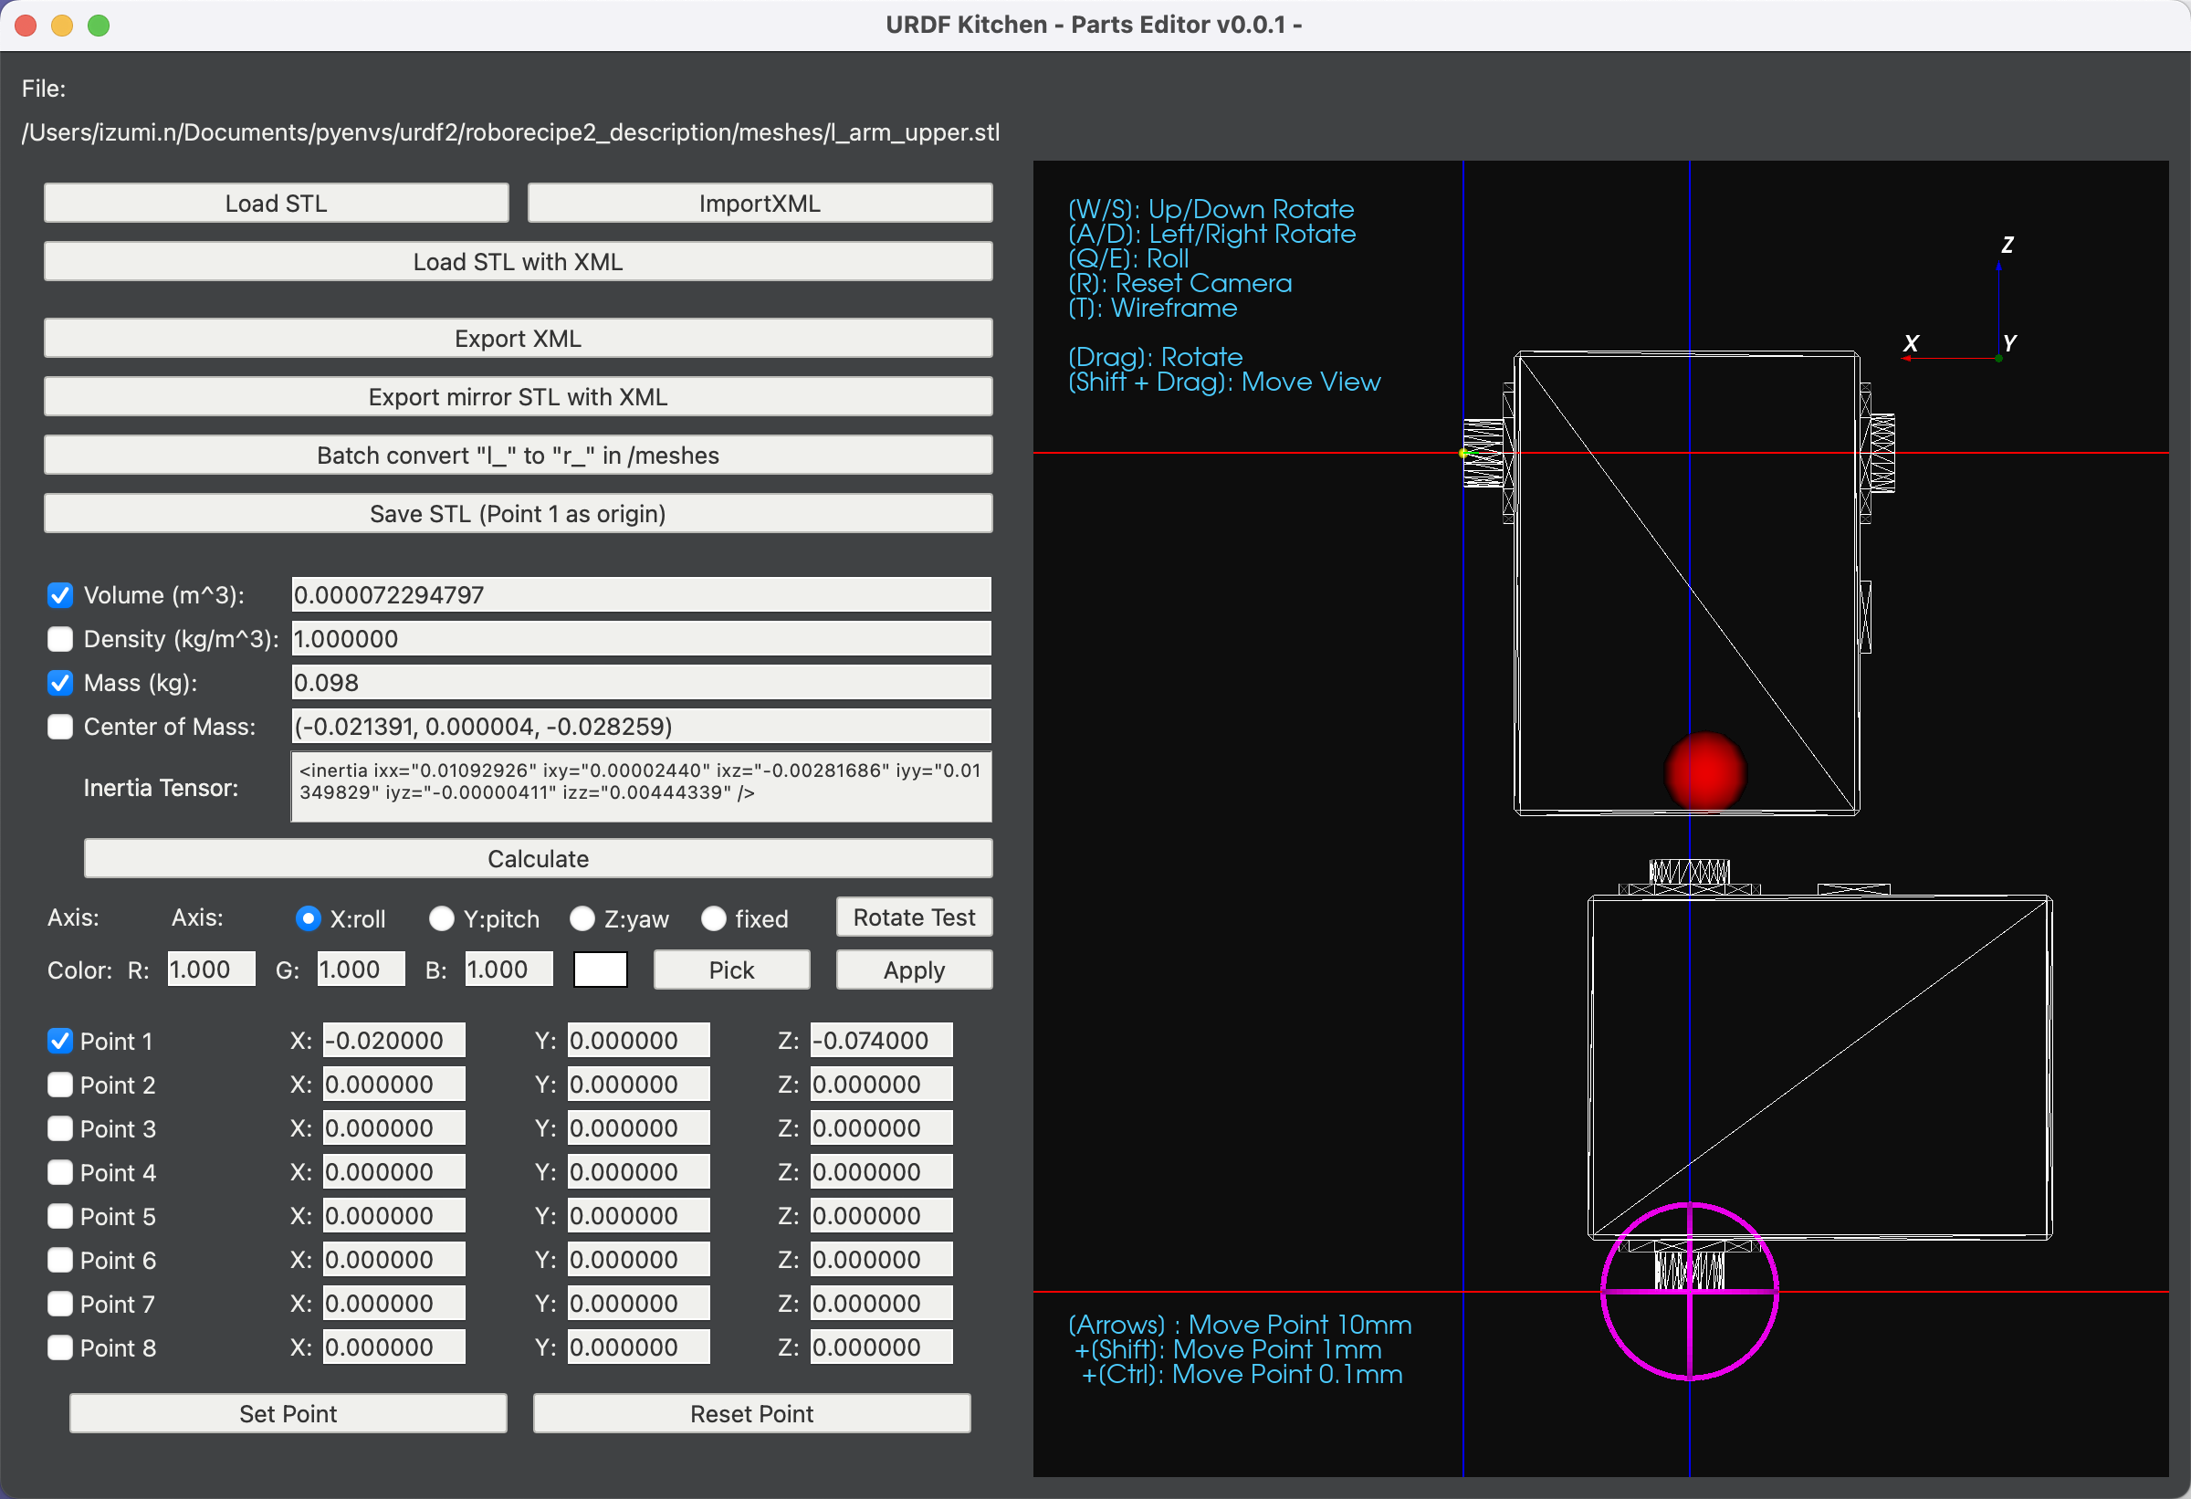Click the magenta crosshair point marker
The width and height of the screenshot is (2191, 1499).
[x=1690, y=1291]
